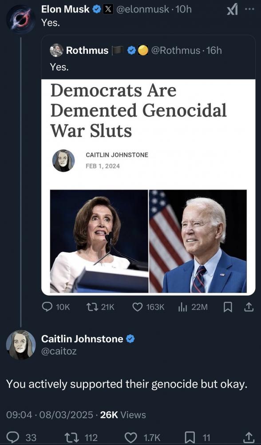Open Elon Musk's profile avatar
This screenshot has width=261, height=445.
(21, 20)
